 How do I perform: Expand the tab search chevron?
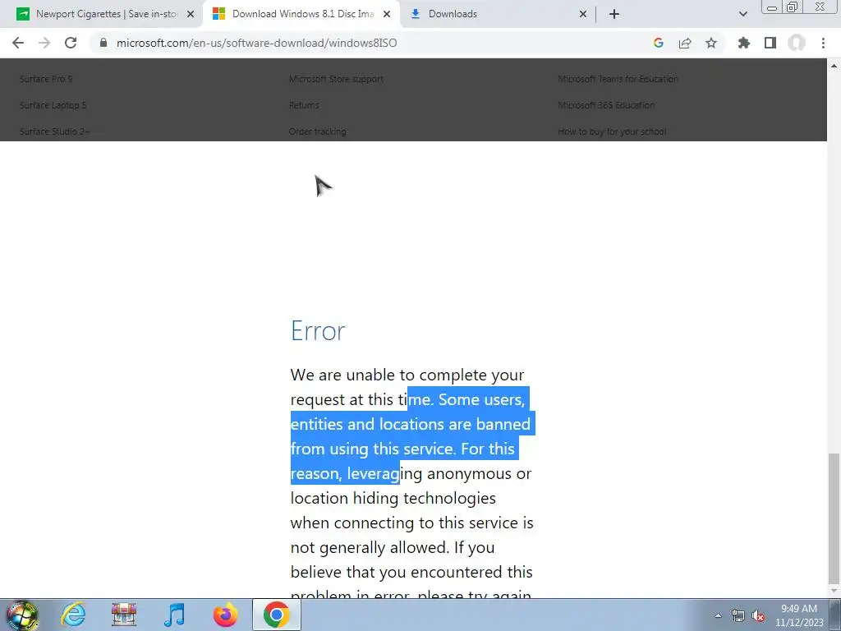tap(742, 14)
